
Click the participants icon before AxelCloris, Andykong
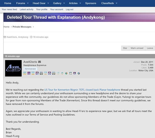coord(5,37)
